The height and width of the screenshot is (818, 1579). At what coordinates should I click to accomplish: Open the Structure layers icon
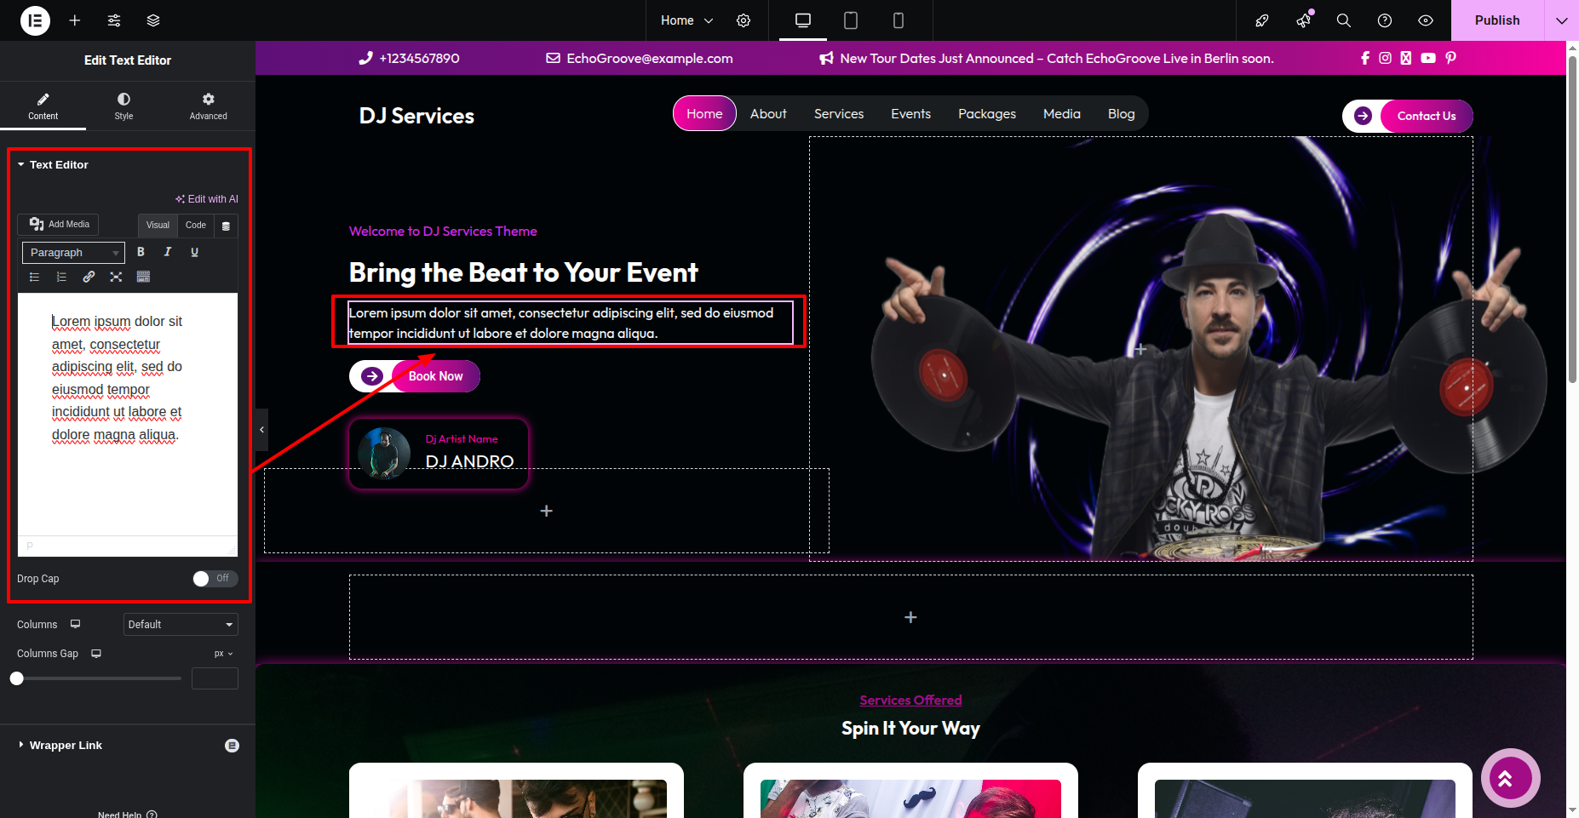pos(153,20)
